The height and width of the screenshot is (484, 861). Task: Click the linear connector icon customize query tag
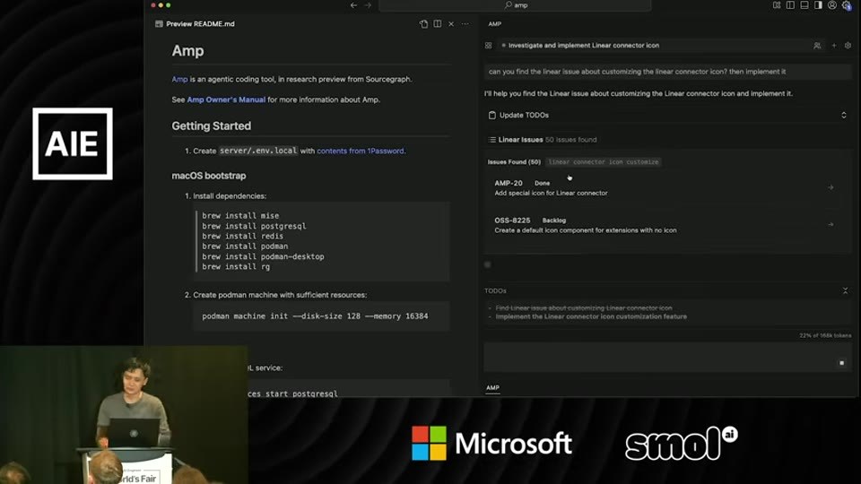point(604,162)
